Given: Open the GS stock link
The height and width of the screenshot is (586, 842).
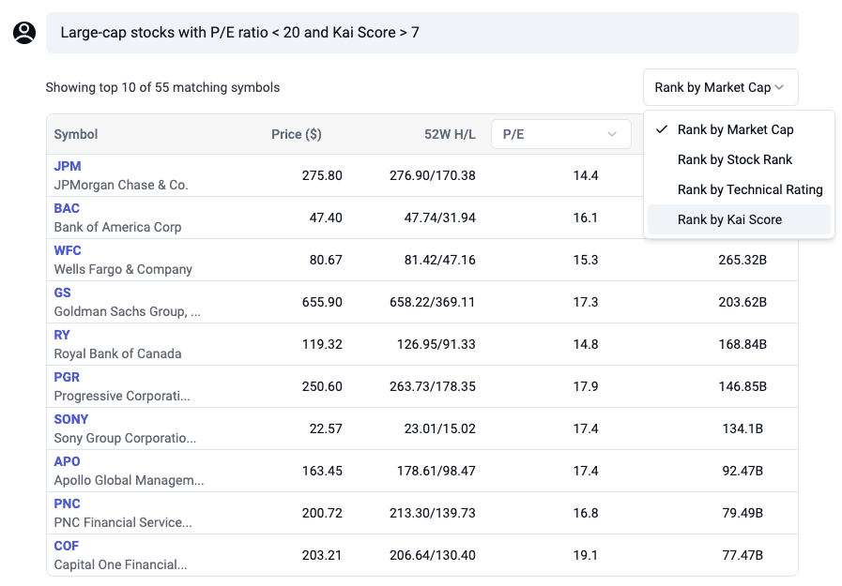Looking at the screenshot, I should 62,293.
